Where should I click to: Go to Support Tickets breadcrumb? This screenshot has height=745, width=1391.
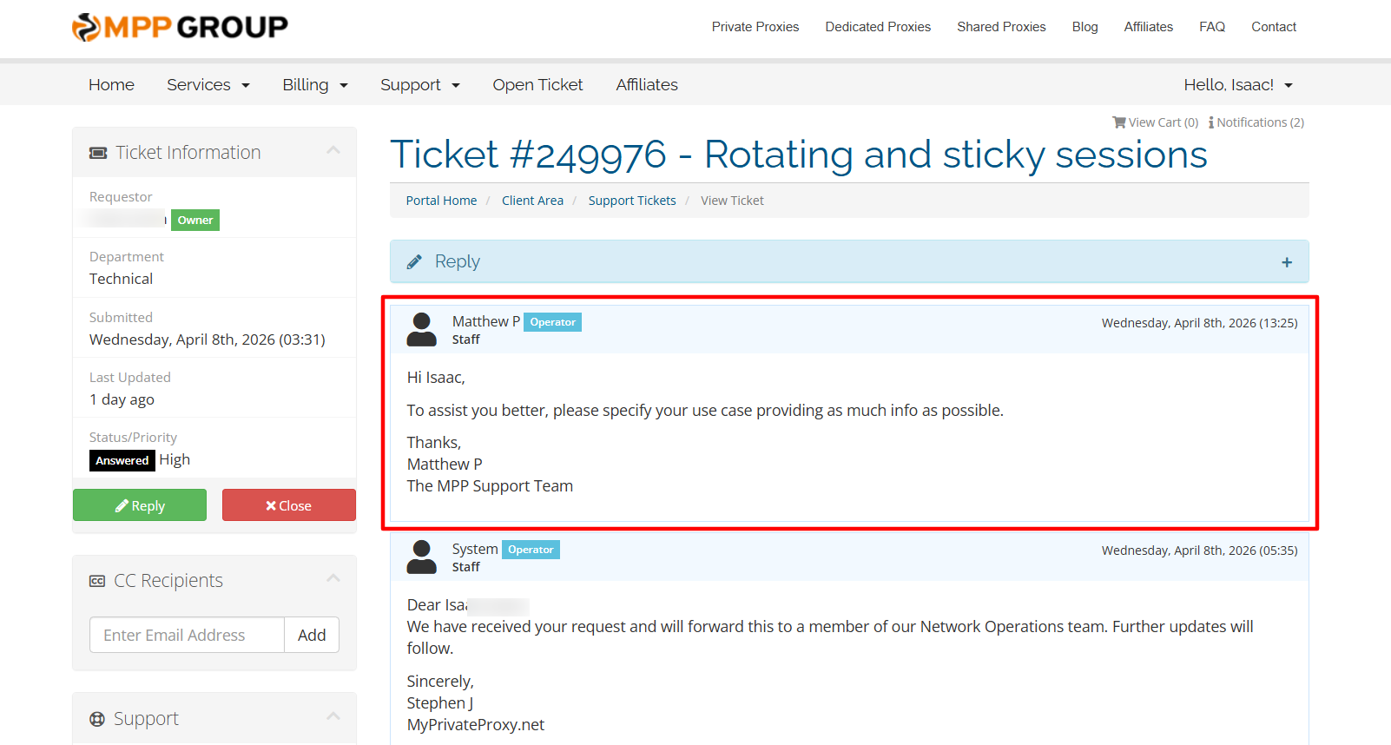(632, 201)
